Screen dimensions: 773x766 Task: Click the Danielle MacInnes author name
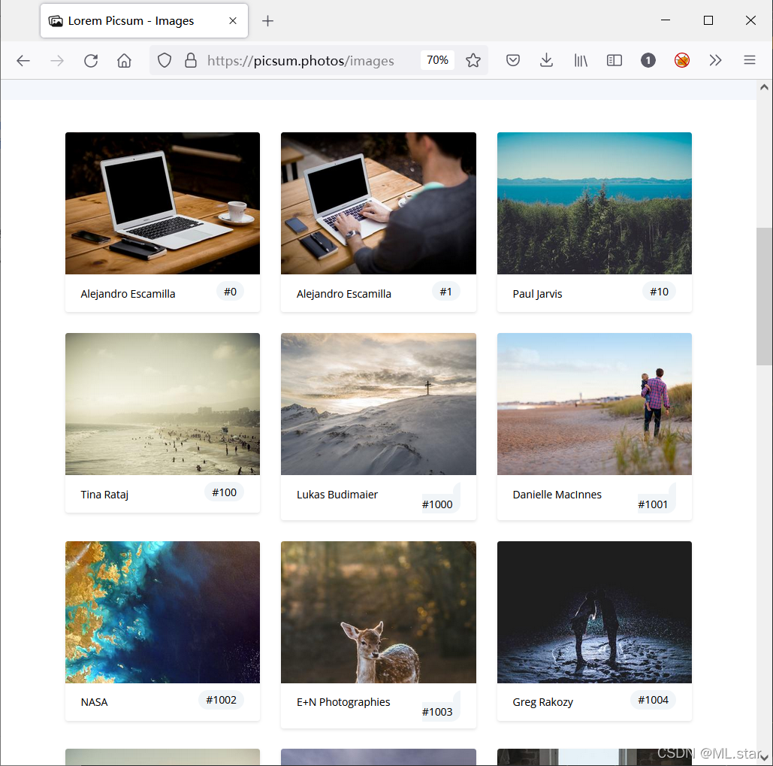(557, 495)
